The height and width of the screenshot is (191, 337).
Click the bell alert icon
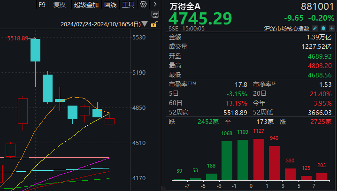tap(323, 28)
